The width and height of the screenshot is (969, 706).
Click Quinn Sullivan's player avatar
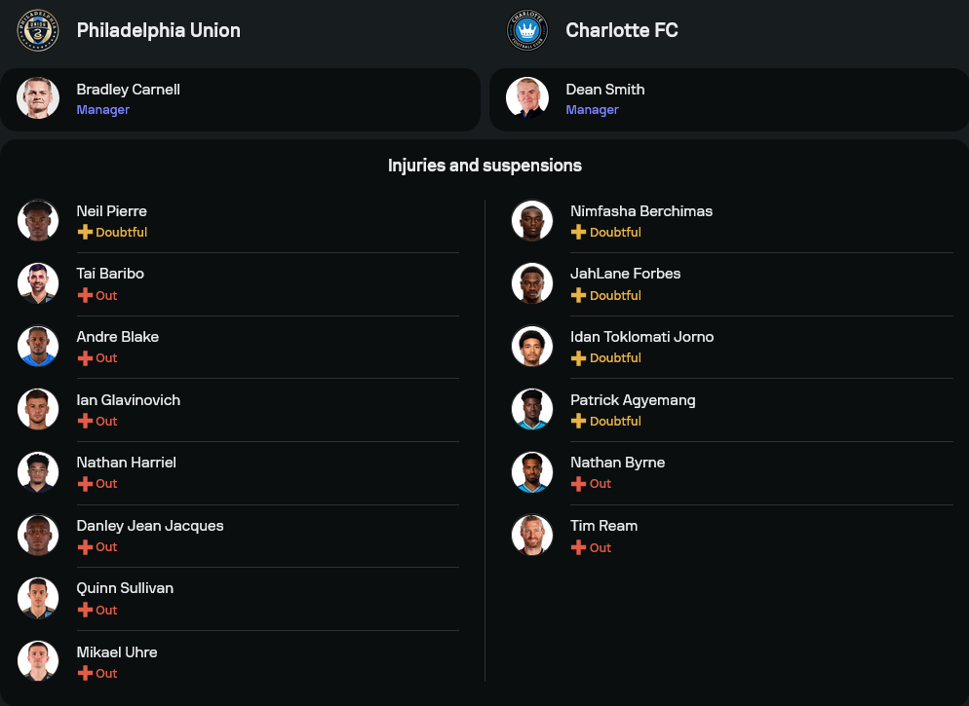38,598
